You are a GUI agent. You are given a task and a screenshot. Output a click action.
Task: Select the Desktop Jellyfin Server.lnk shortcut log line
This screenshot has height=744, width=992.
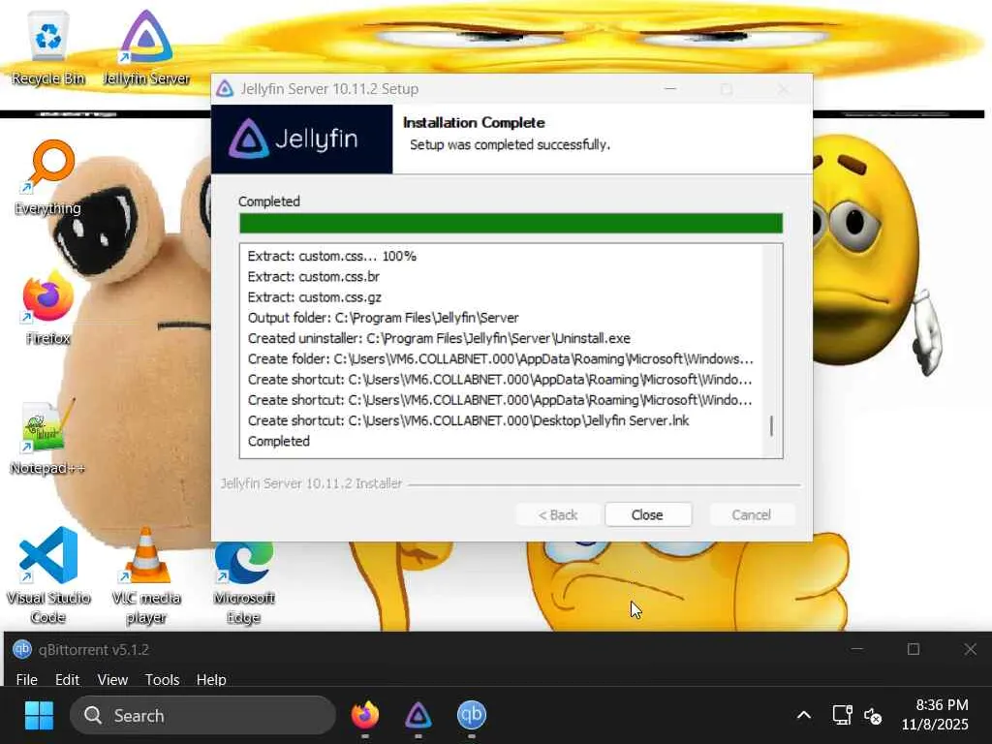coord(468,420)
